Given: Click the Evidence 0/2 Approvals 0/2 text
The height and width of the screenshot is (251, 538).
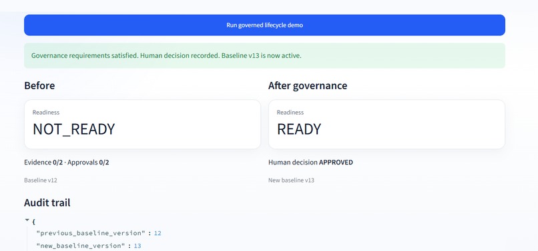Looking at the screenshot, I should (x=67, y=162).
